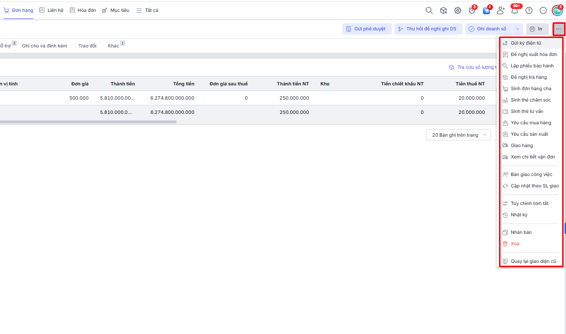Viewport: 566px width, 334px height.
Task: Click the three-dot more actions button
Action: click(x=558, y=29)
